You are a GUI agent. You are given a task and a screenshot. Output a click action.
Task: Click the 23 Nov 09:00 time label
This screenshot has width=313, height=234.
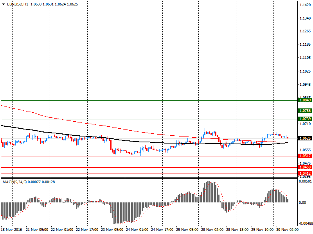112,229
